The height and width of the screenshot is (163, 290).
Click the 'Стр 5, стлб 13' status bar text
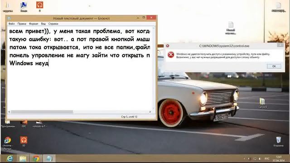(x=129, y=117)
